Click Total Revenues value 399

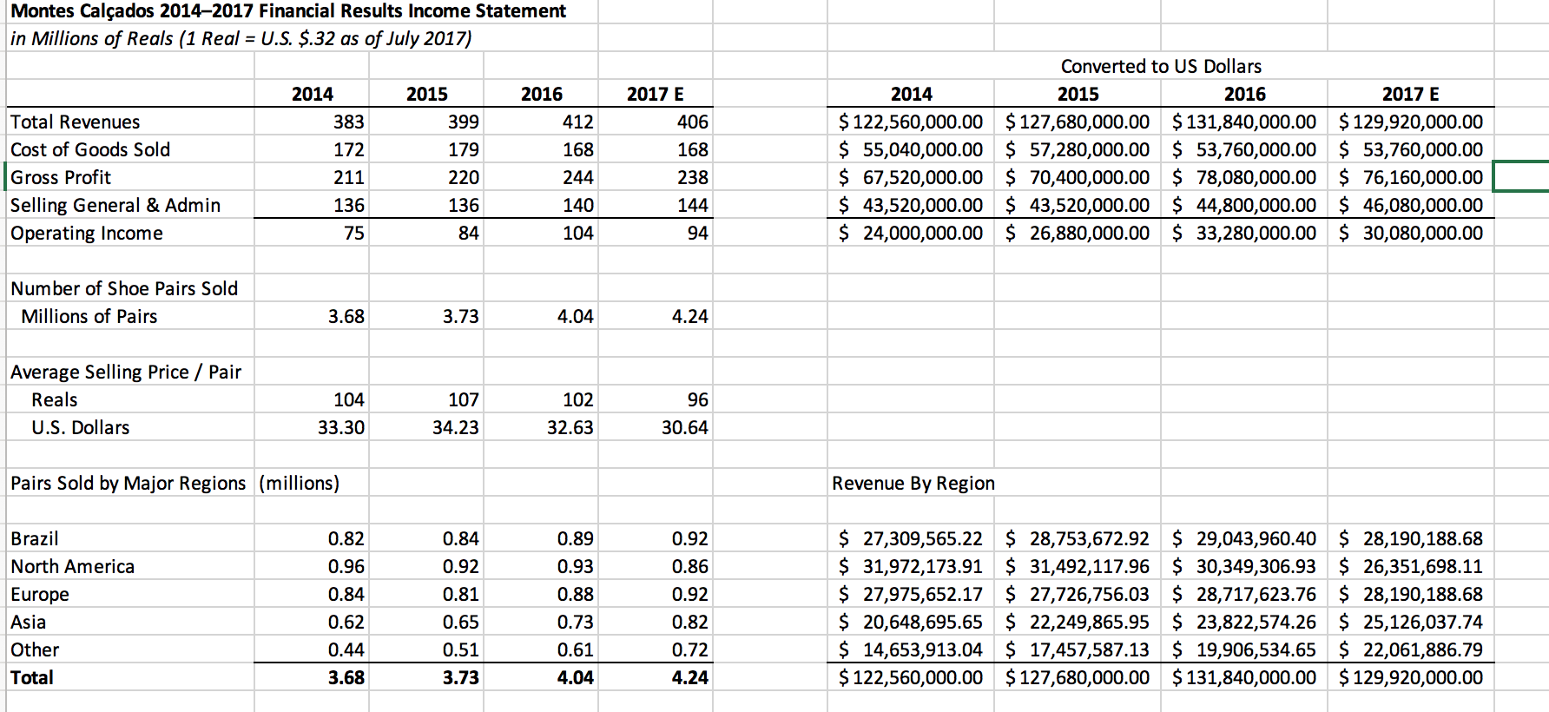coord(464,122)
